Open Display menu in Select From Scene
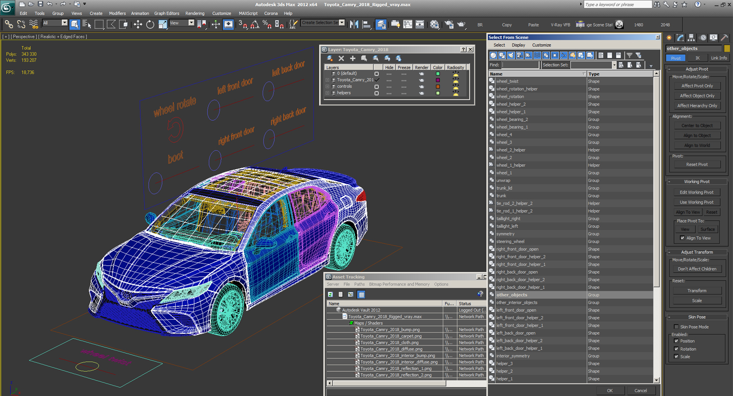The width and height of the screenshot is (733, 396). click(x=519, y=45)
